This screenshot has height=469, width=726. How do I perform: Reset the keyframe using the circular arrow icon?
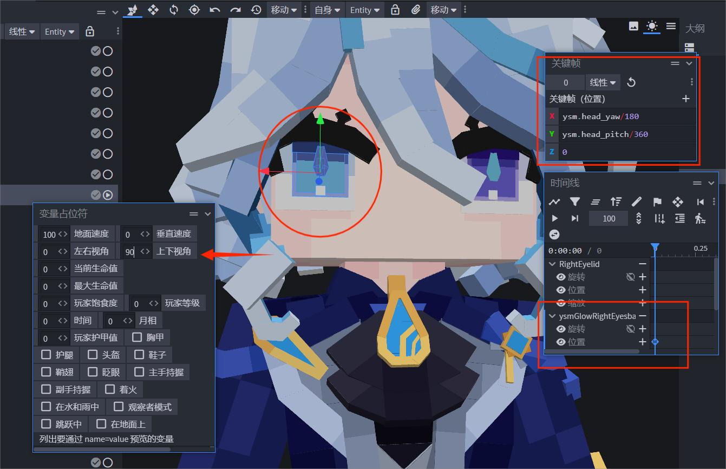[x=631, y=82]
